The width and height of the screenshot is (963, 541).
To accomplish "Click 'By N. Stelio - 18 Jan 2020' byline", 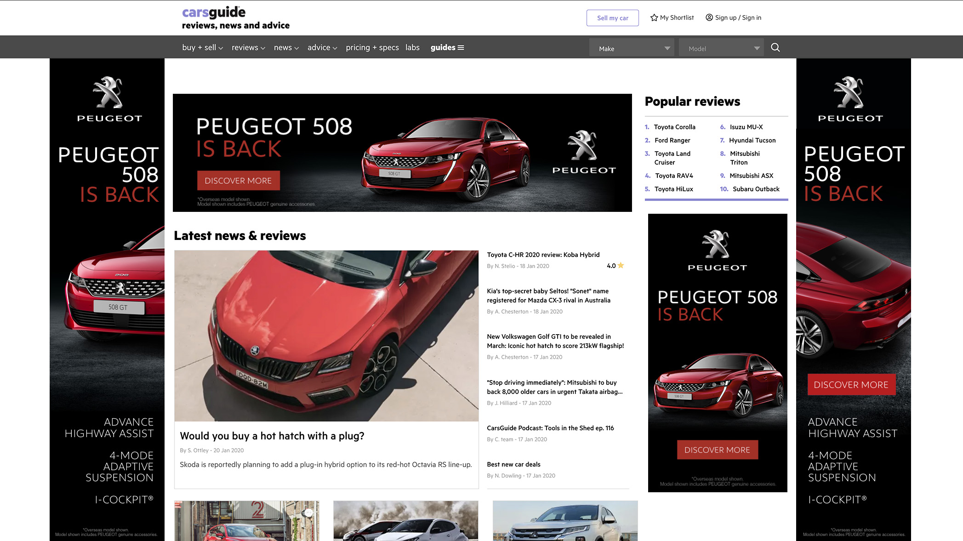I will [x=518, y=266].
